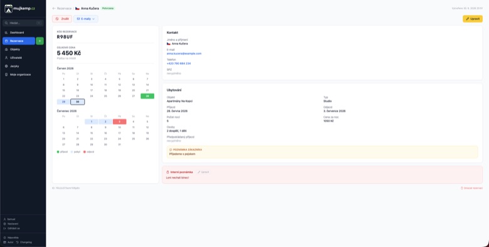
Task: Click the Smazat rezervaci link
Action: (x=471, y=188)
